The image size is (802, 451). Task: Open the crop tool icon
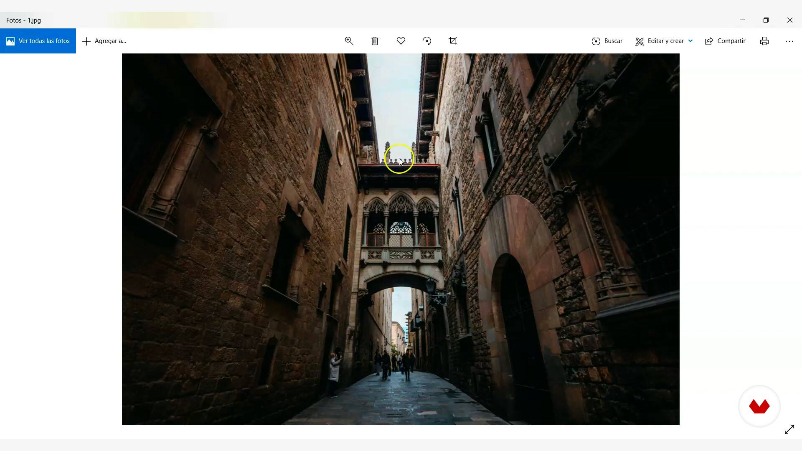(453, 41)
